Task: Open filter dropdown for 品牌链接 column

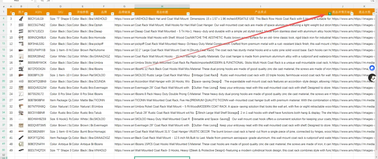Action: [133, 14]
